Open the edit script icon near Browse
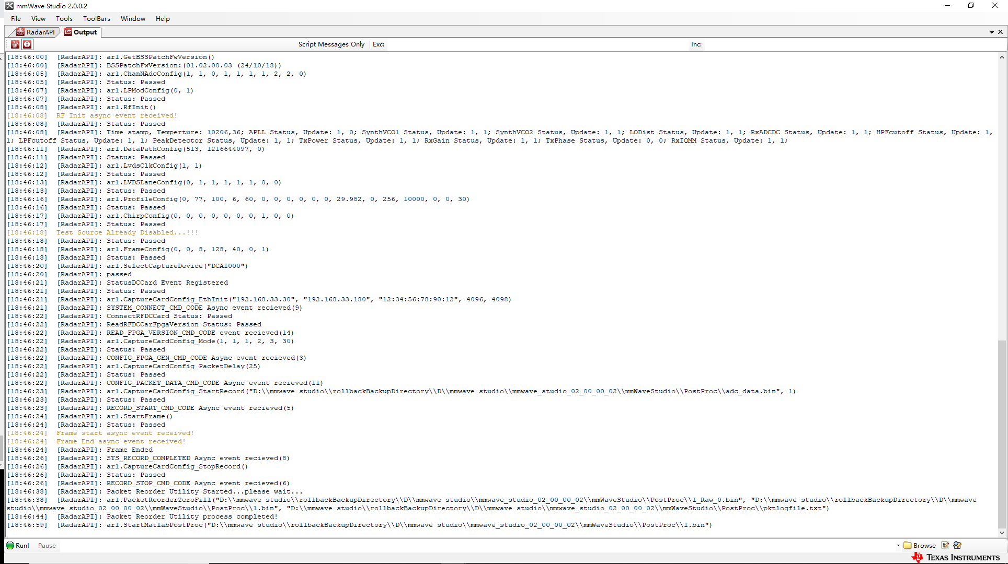This screenshot has height=564, width=1008. [945, 545]
